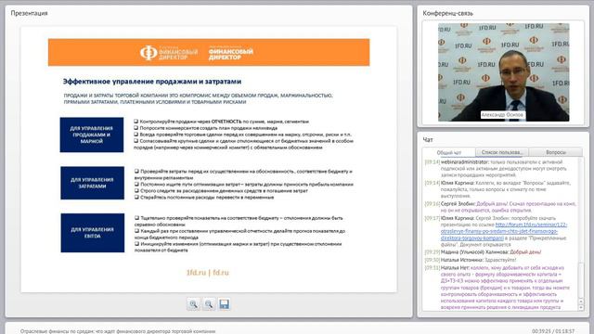
Task: Click the Сергей Злобин chat message
Action: pos(500,207)
